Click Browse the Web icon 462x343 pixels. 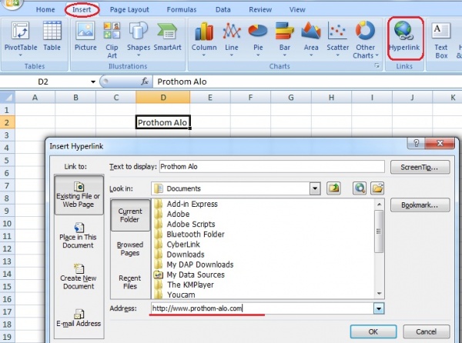[x=360, y=188]
